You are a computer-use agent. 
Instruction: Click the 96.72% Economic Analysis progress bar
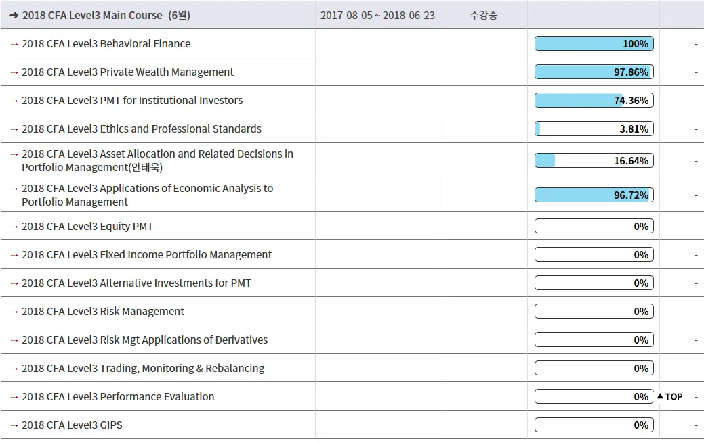[594, 195]
